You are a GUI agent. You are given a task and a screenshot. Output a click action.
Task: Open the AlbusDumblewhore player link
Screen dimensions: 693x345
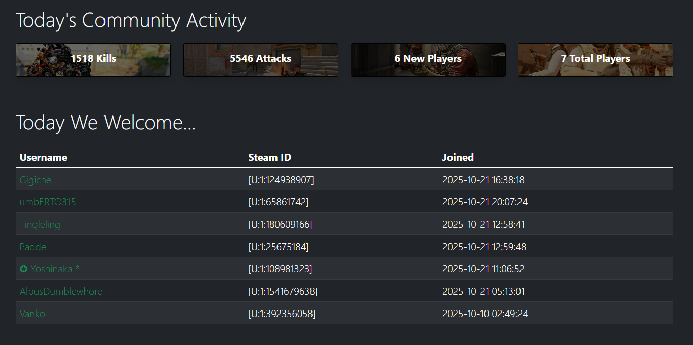click(x=61, y=291)
